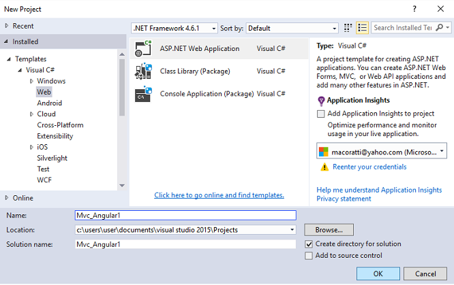Click the Console Application (Package) template icon
Screen dimensions: 454x285
(143, 94)
